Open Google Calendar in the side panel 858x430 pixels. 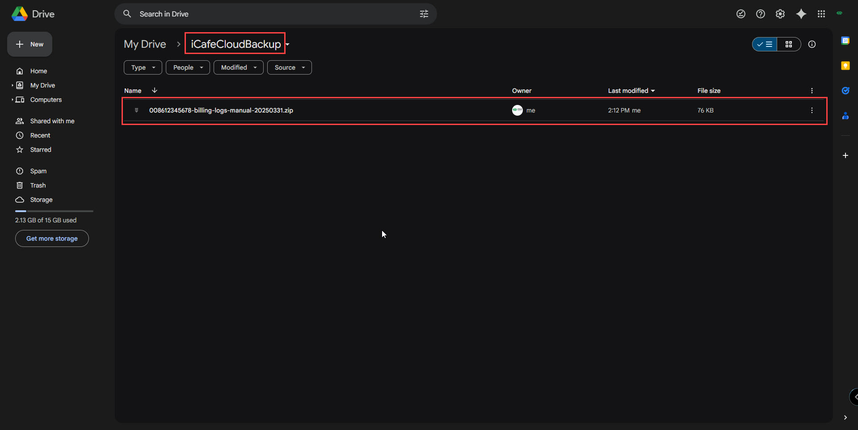click(x=845, y=41)
